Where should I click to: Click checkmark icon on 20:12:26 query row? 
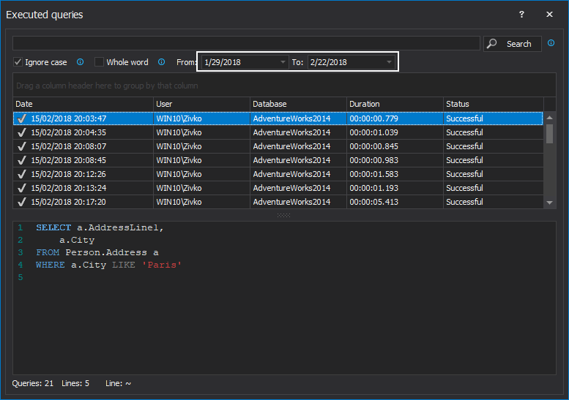(22, 174)
